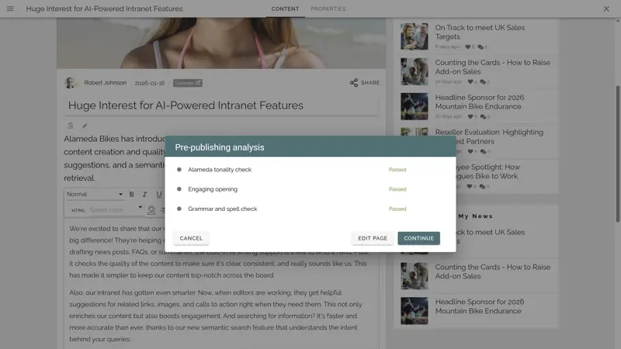Click comments icon under Reseller Evaluation
This screenshot has height=349, width=621.
tap(483, 151)
